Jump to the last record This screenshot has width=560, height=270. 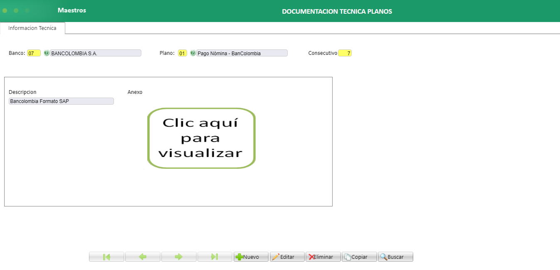point(215,256)
